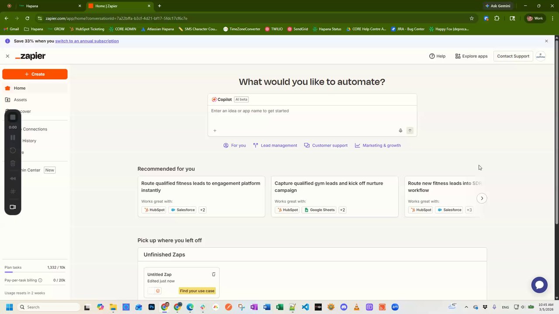Follow the switch to an annual subscription link
Image resolution: width=559 pixels, height=314 pixels.
(x=87, y=41)
